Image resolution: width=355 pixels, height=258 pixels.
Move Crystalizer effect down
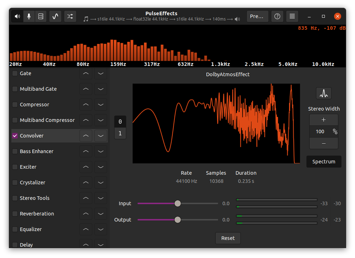click(x=101, y=183)
